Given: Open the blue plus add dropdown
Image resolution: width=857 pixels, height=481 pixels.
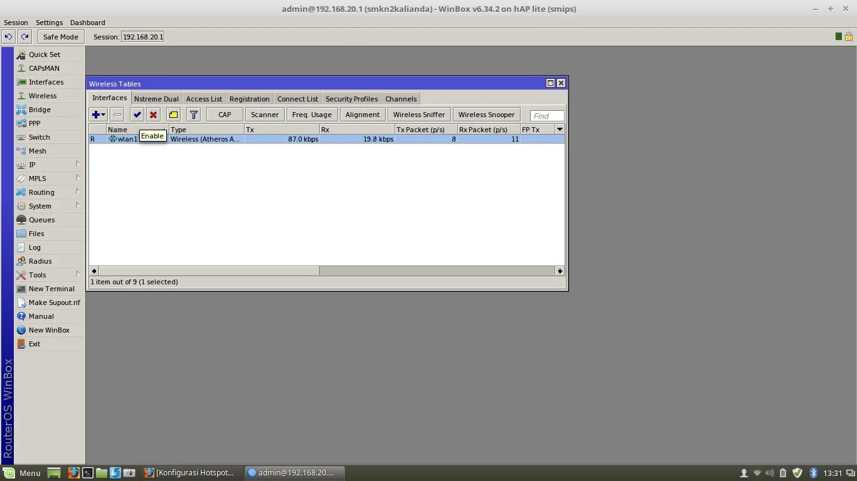Looking at the screenshot, I should pyautogui.click(x=98, y=115).
